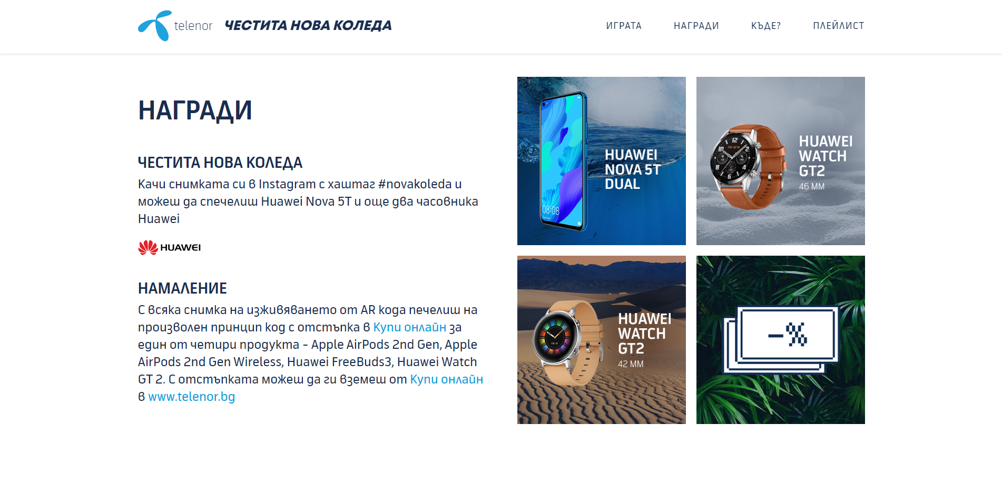The height and width of the screenshot is (494, 1002).
Task: Click the НАМАЛЕНИЕ section heading
Action: click(x=182, y=288)
